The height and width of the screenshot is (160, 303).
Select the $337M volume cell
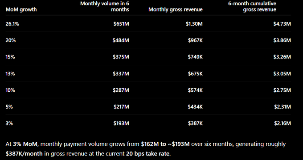tap(121, 74)
